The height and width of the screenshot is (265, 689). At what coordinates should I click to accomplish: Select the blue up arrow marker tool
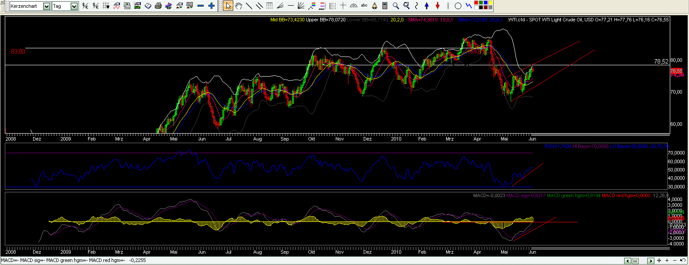click(427, 6)
